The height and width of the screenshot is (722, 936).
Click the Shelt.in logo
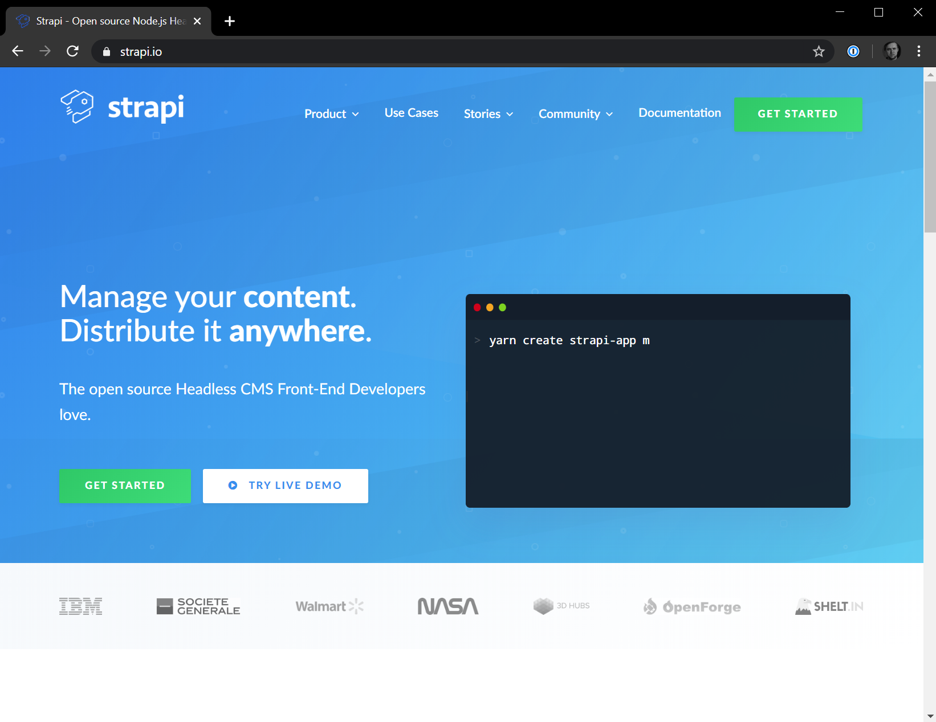click(x=829, y=606)
